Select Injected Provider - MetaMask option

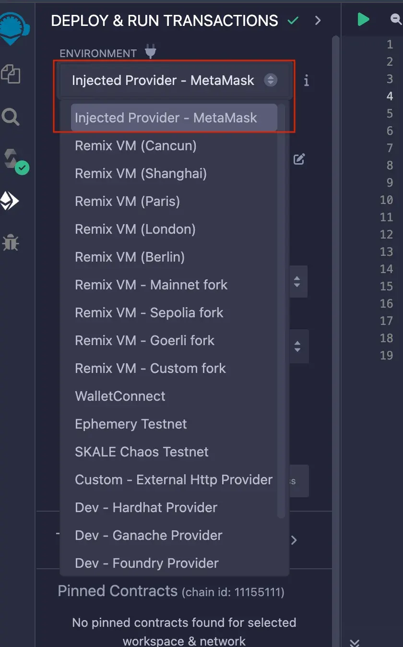point(174,118)
